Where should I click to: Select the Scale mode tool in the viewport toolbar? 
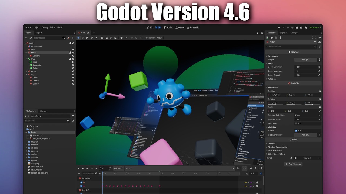(92, 38)
